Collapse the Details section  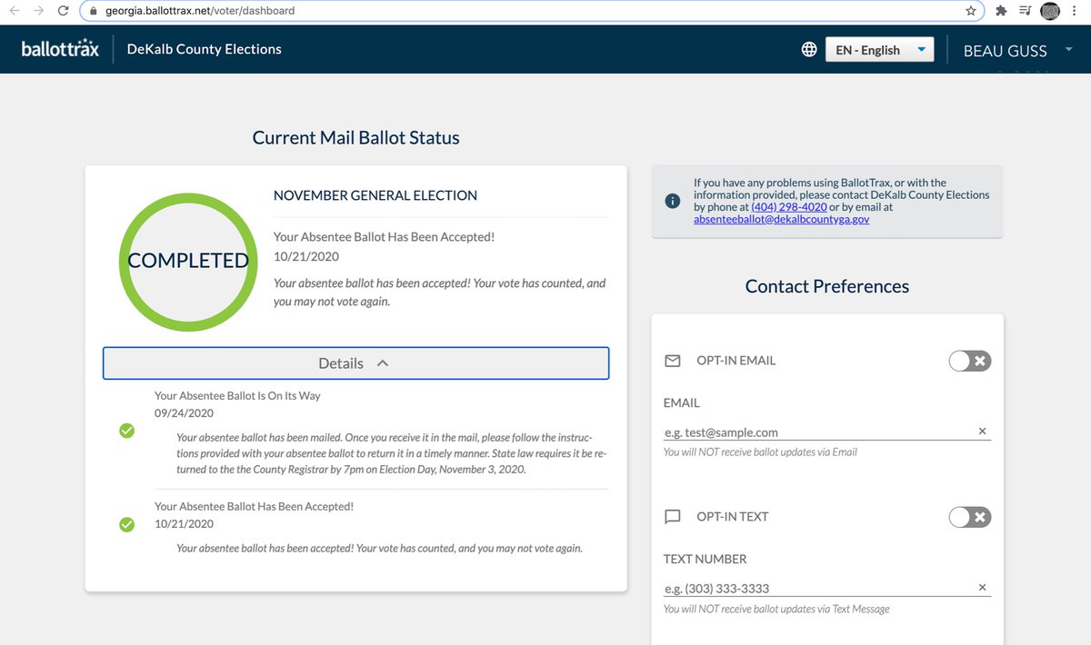pyautogui.click(x=355, y=362)
